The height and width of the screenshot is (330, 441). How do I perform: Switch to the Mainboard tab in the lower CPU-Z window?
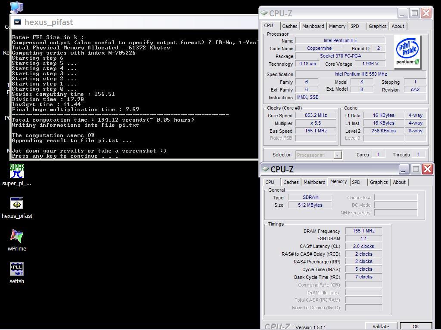click(314, 182)
